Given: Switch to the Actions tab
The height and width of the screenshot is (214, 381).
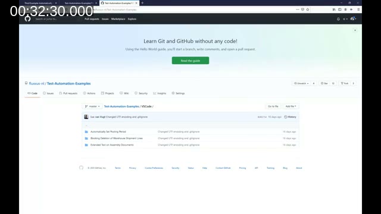Looking at the screenshot, I should pyautogui.click(x=89, y=93).
